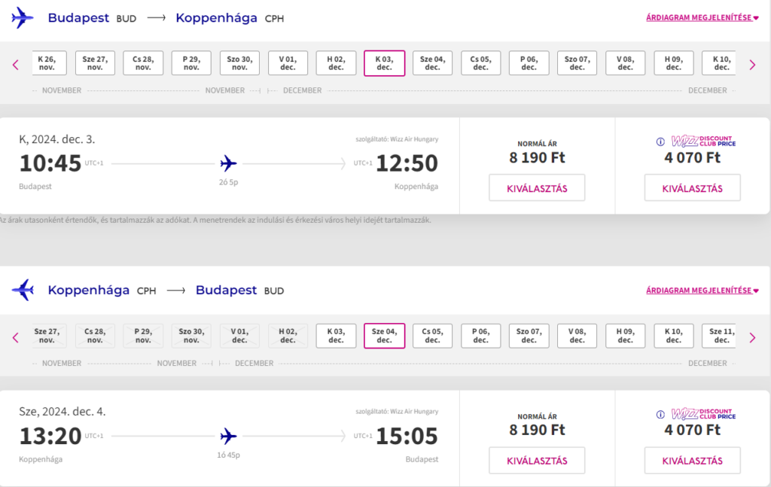Select return date K 03, dec.

coord(336,336)
